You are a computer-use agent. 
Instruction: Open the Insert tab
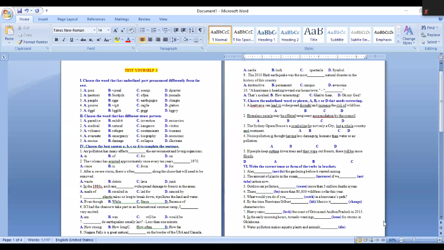point(43,19)
